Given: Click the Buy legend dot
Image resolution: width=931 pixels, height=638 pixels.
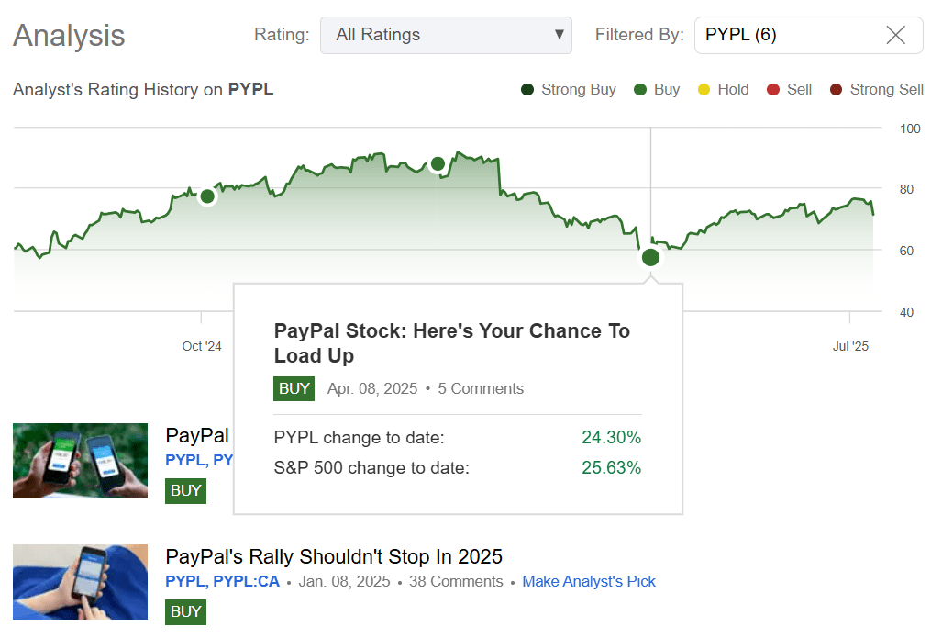Looking at the screenshot, I should pos(641,89).
